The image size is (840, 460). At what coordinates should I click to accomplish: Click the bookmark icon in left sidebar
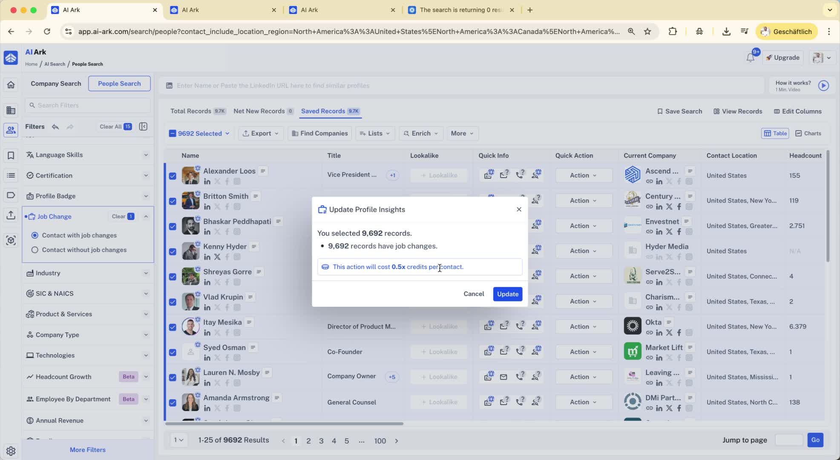point(11,155)
